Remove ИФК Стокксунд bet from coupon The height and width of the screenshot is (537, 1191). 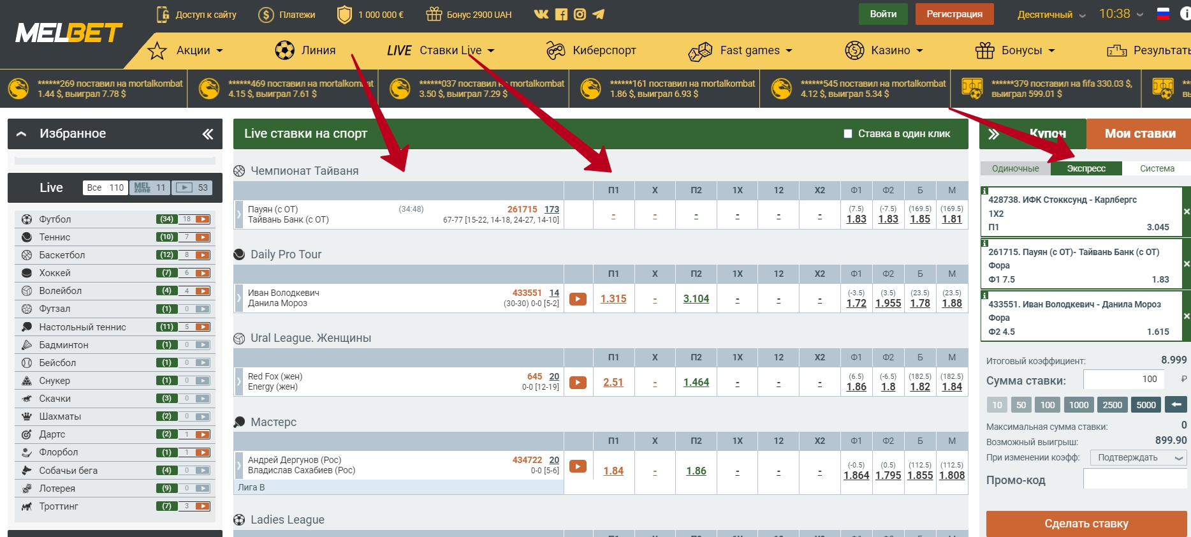(1186, 212)
